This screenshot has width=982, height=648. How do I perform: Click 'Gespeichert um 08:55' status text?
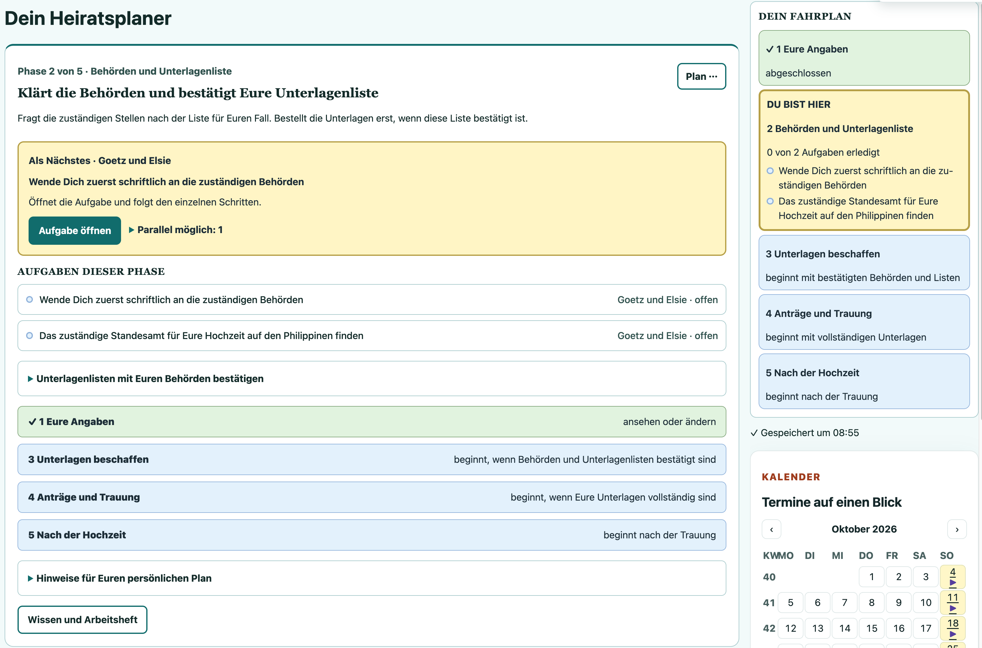[805, 433]
